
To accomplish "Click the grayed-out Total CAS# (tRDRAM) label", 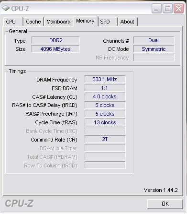I will [x=52, y=157].
